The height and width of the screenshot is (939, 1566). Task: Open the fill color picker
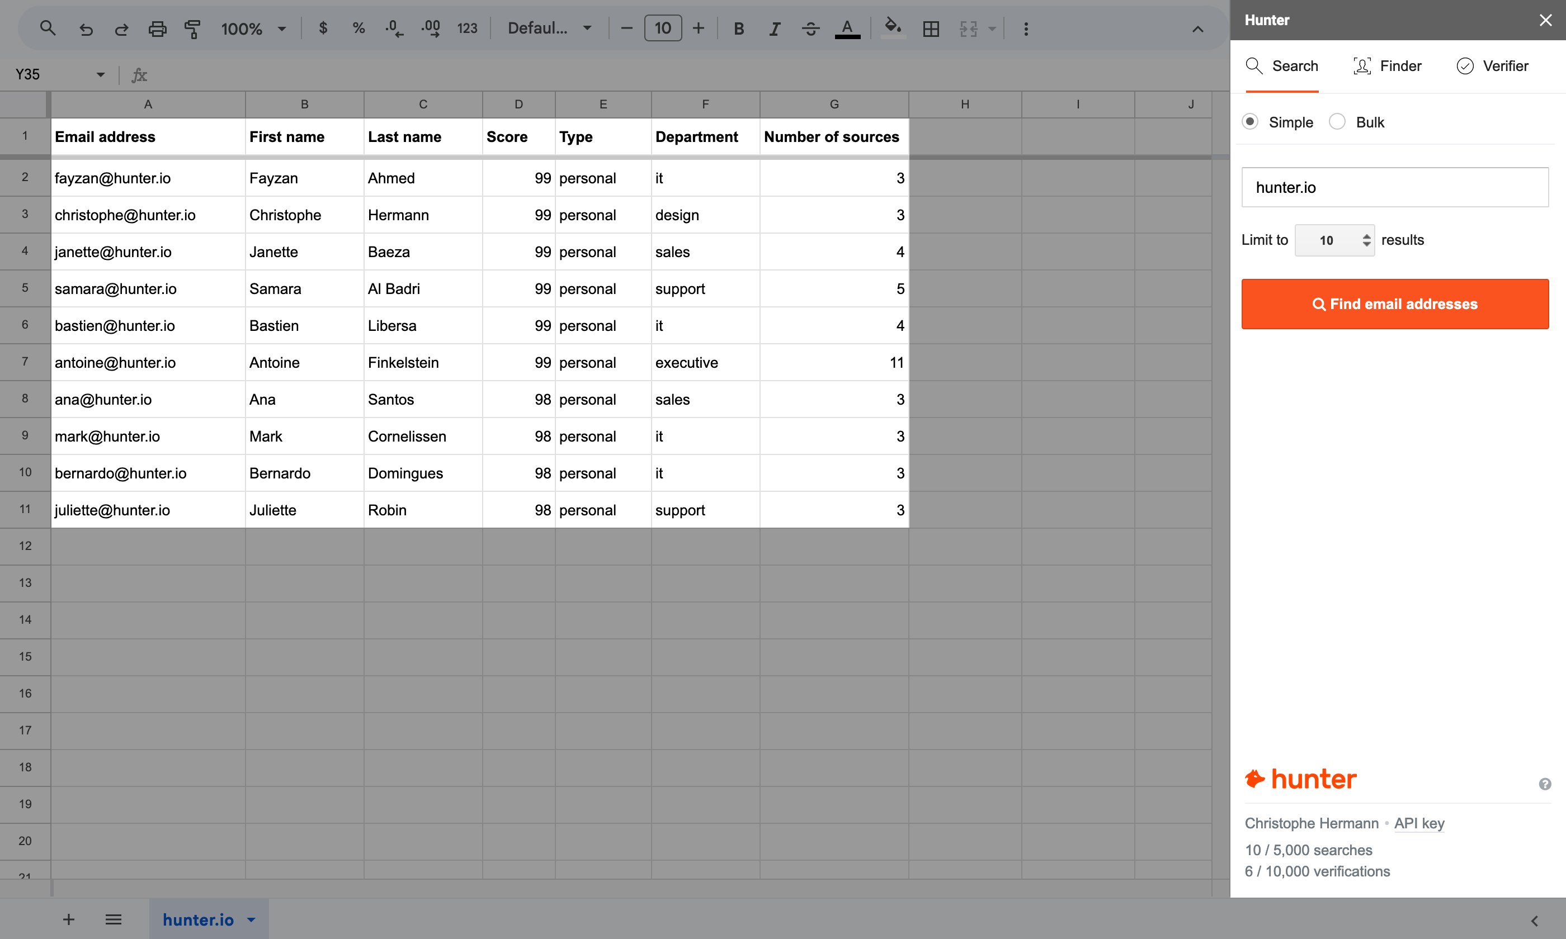[x=893, y=29]
